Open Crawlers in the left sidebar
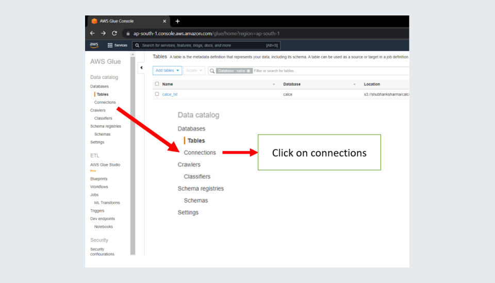Screen dimensions: 495x283 coord(98,110)
